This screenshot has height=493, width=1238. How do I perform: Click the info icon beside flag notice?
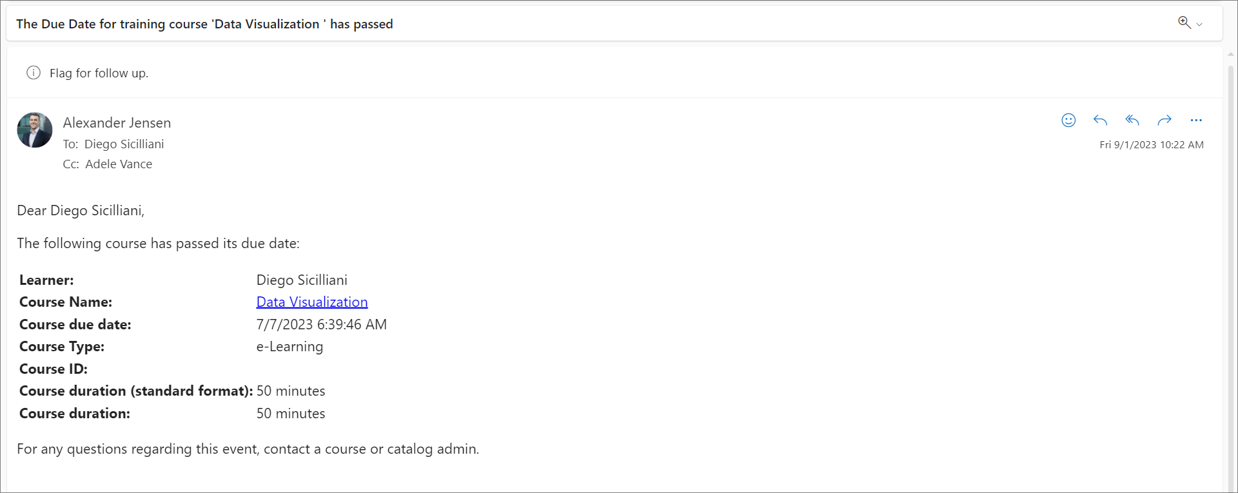pyautogui.click(x=34, y=73)
